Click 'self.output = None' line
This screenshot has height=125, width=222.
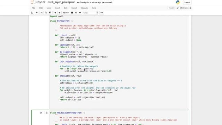[70, 40]
